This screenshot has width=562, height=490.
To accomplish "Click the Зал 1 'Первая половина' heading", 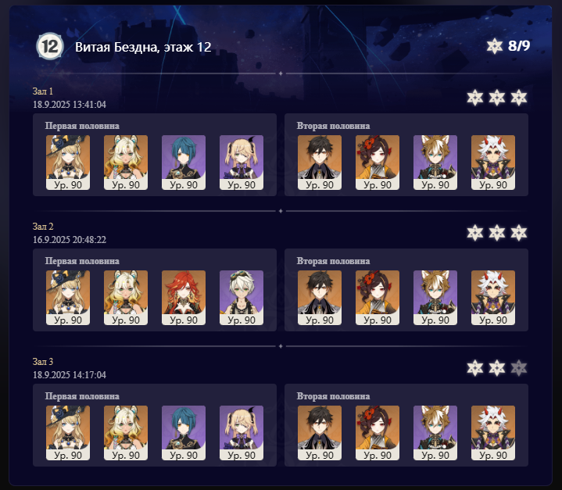I will (x=82, y=126).
